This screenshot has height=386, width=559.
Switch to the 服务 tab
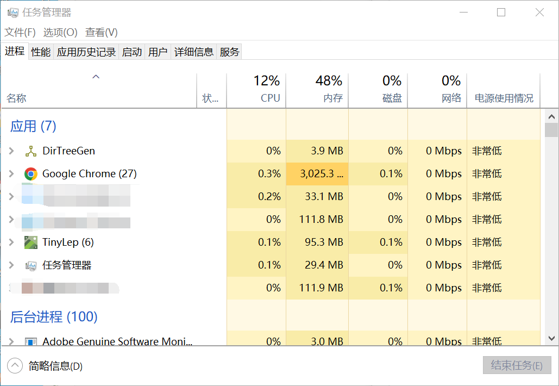click(229, 52)
